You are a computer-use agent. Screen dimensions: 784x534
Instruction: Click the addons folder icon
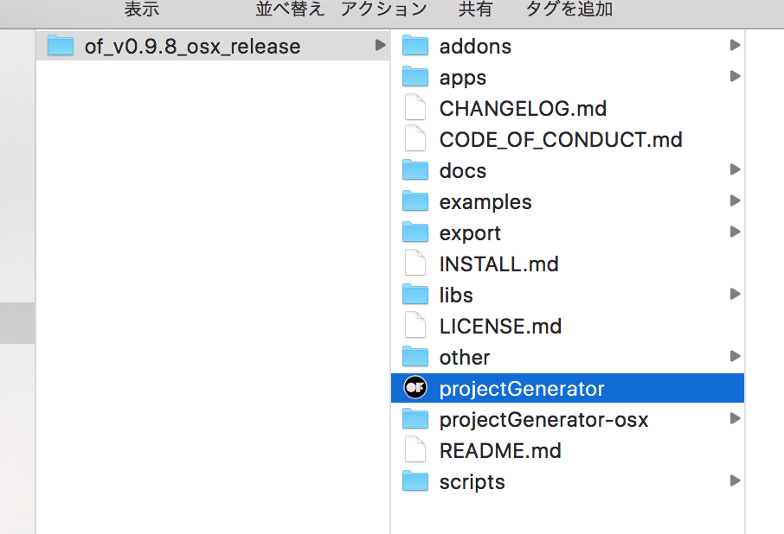[x=415, y=46]
